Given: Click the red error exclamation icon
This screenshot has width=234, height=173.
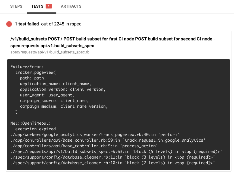Looking at the screenshot, I should coord(9,24).
